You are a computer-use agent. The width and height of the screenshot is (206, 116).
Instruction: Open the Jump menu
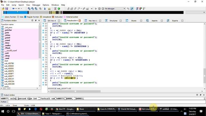click(x=14, y=5)
